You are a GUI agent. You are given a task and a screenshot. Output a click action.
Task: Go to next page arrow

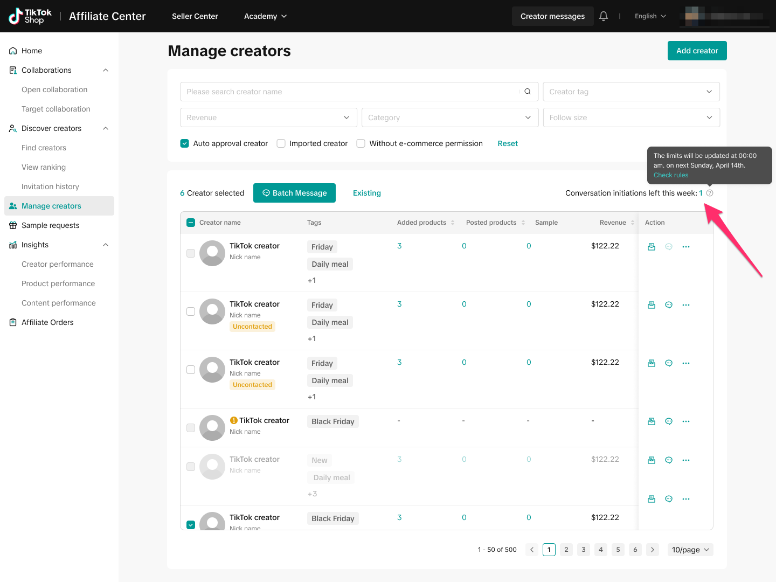click(653, 550)
